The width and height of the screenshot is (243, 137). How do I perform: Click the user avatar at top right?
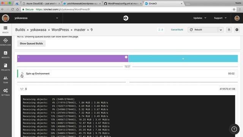(237, 18)
